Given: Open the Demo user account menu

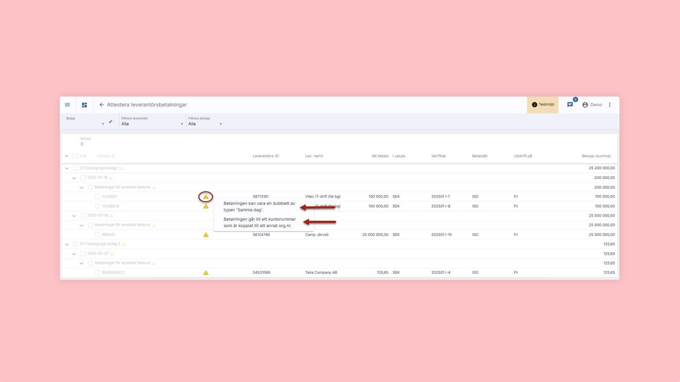Looking at the screenshot, I should (592, 105).
